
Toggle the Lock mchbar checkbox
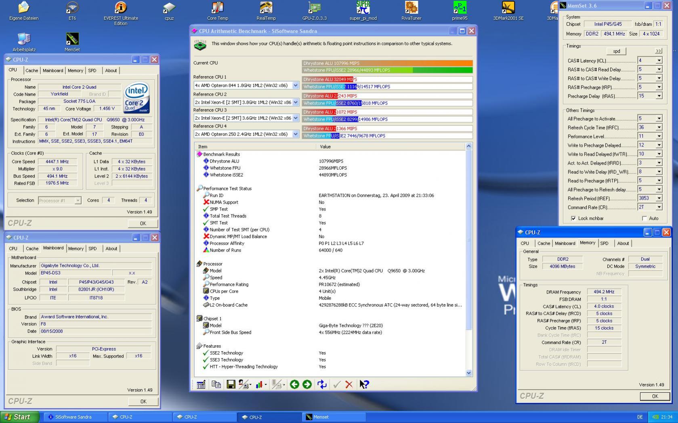(573, 218)
